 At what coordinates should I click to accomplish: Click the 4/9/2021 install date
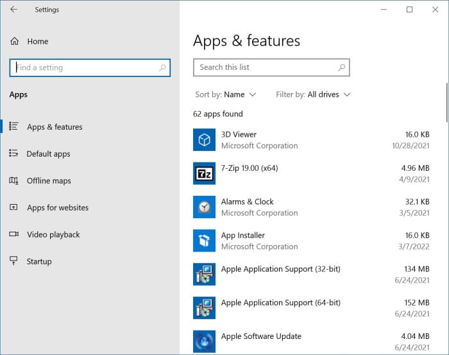click(x=414, y=179)
